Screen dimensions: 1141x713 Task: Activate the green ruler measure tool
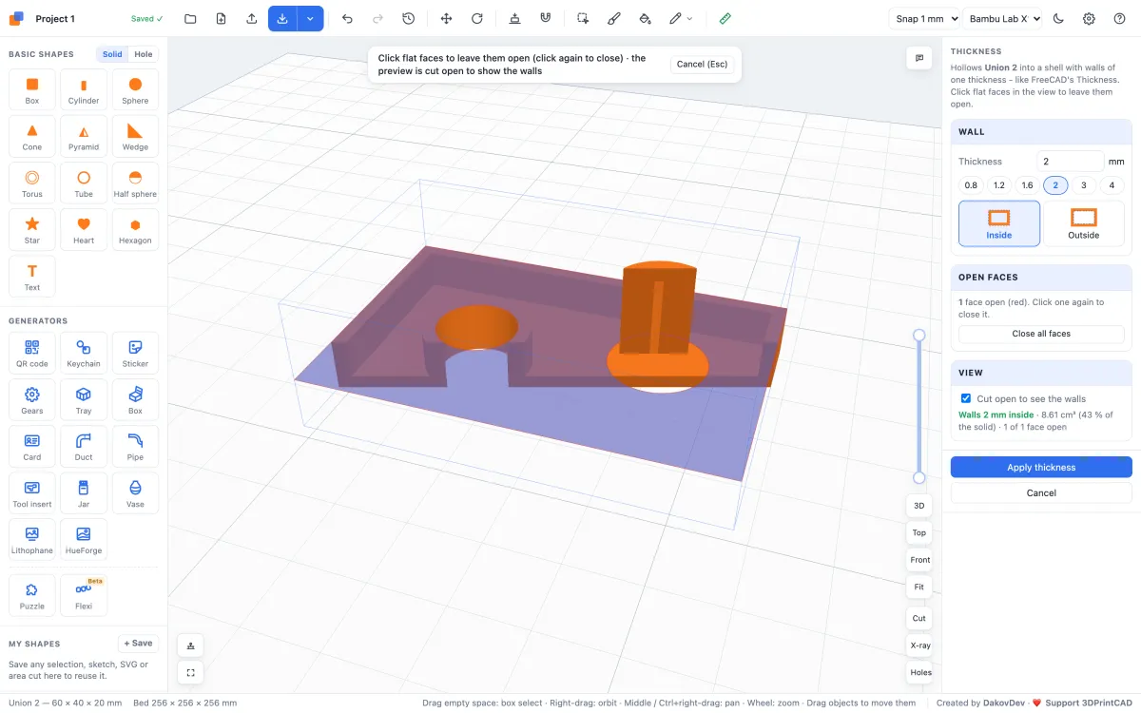(x=725, y=18)
